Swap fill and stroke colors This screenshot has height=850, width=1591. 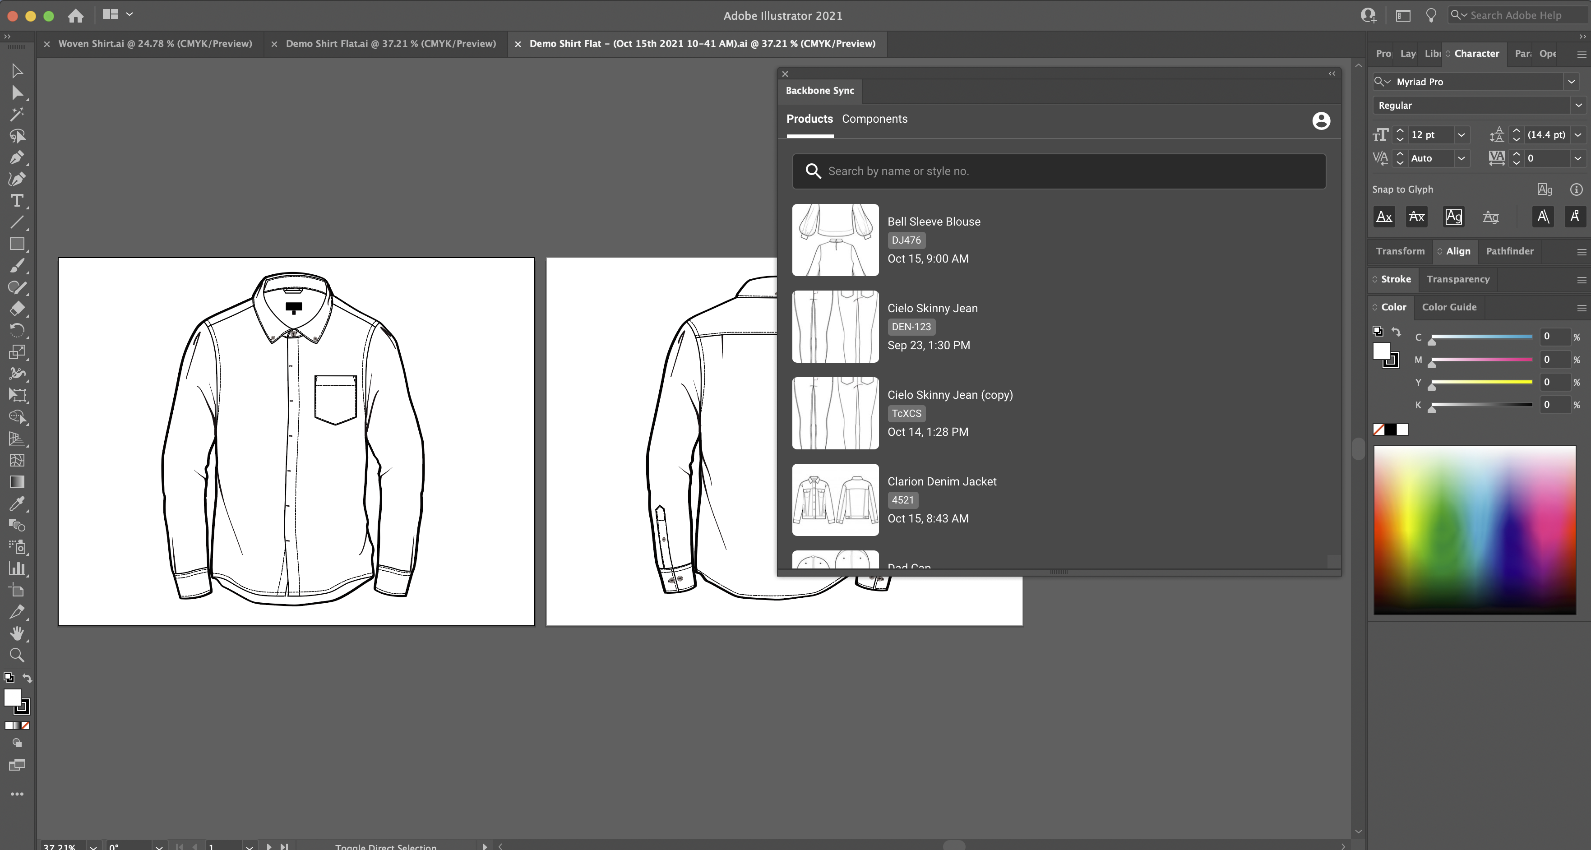[x=27, y=678]
